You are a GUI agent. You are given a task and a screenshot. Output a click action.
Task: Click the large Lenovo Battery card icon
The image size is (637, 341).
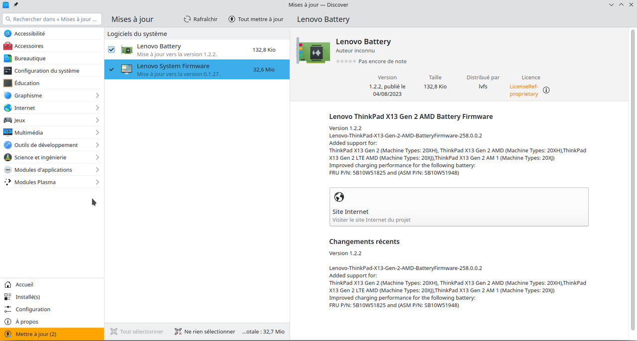(313, 50)
